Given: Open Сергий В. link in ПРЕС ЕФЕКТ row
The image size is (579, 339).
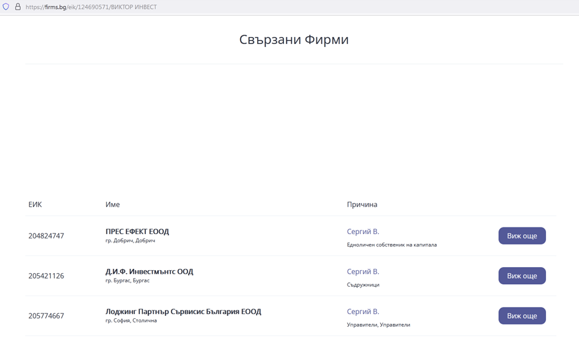Looking at the screenshot, I should coord(363,232).
